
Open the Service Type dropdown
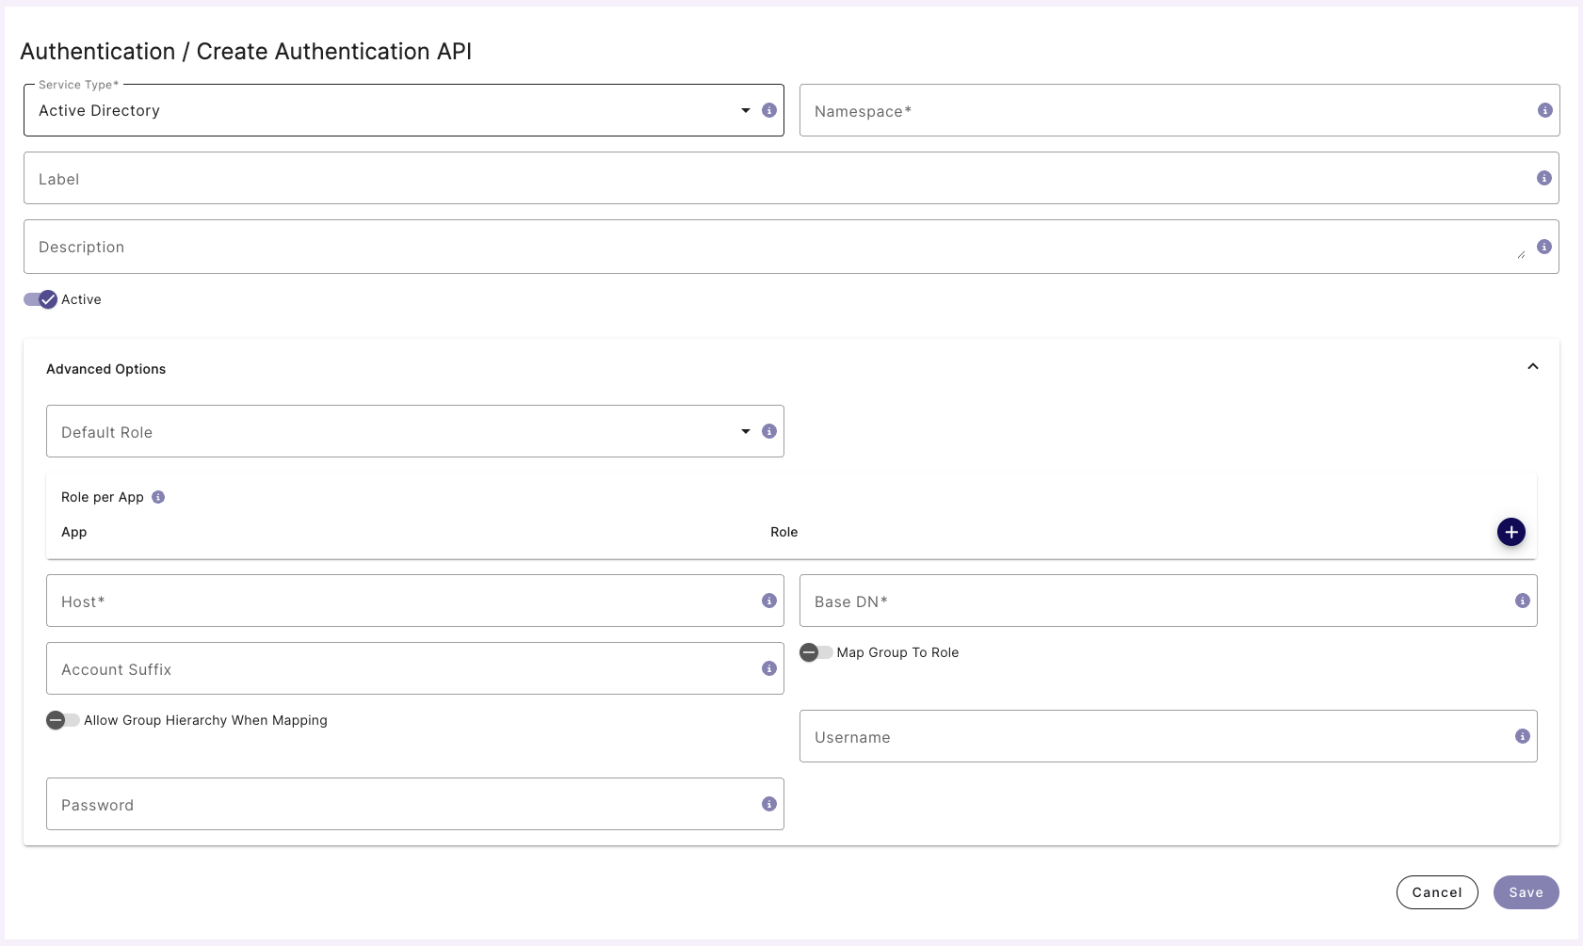pyautogui.click(x=744, y=110)
